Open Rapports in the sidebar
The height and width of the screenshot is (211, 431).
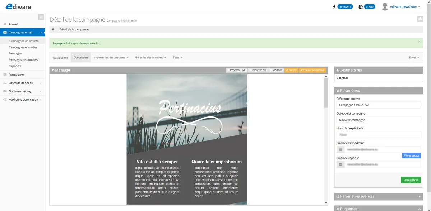[x=15, y=66]
